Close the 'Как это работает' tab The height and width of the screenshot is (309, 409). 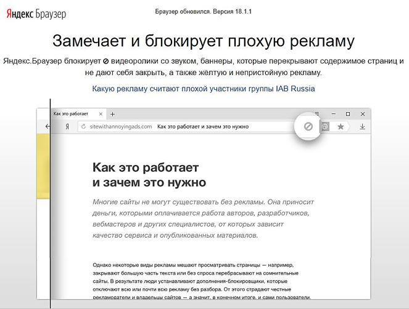101,114
